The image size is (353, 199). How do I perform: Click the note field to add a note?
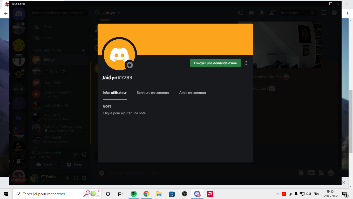tap(124, 113)
